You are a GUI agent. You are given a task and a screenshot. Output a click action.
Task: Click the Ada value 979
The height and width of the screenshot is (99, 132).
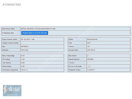[x=89, y=43]
